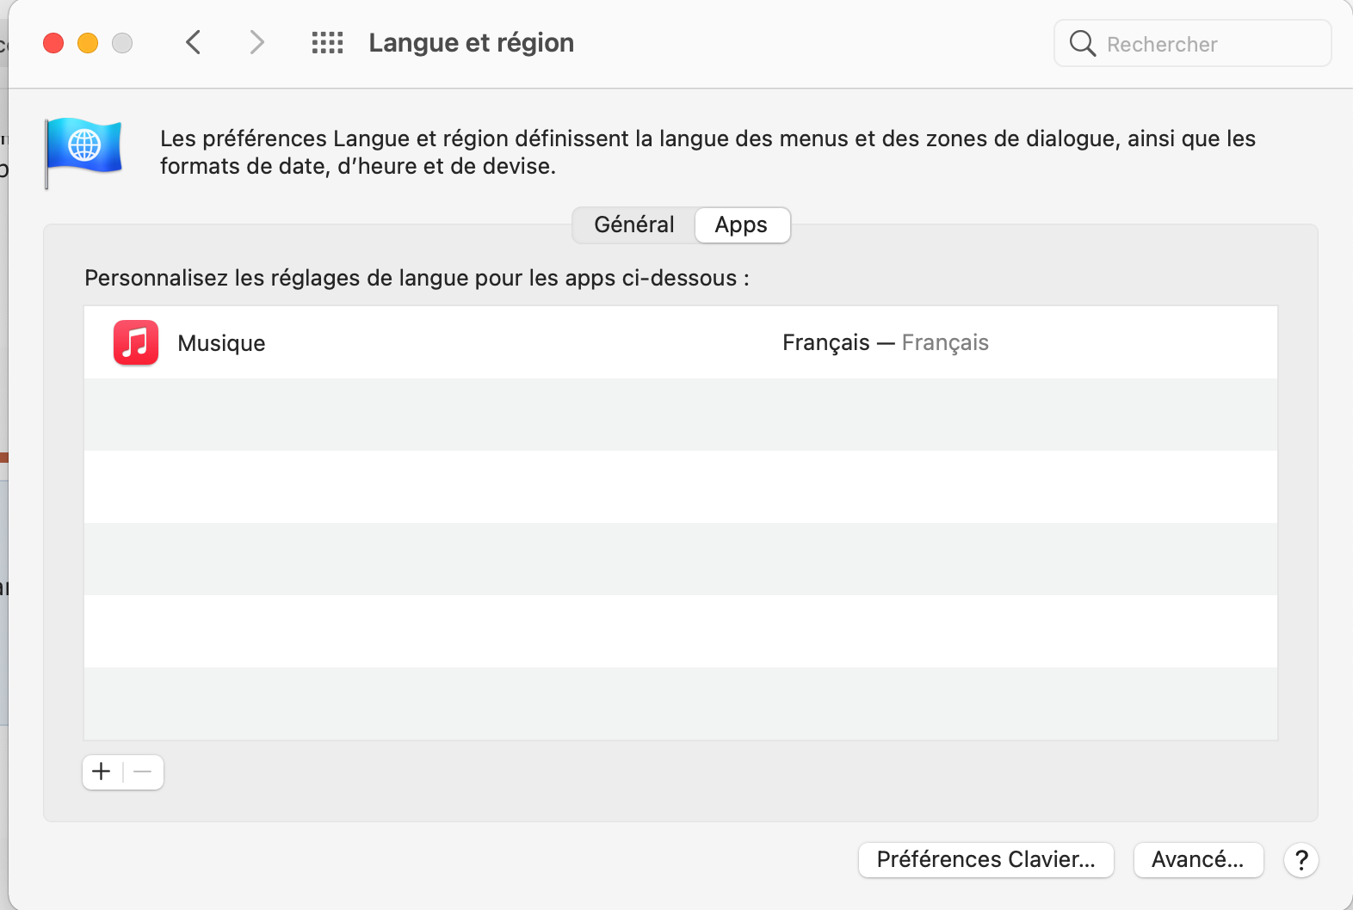Click the Avancé… button
The height and width of the screenshot is (910, 1353).
(1197, 859)
